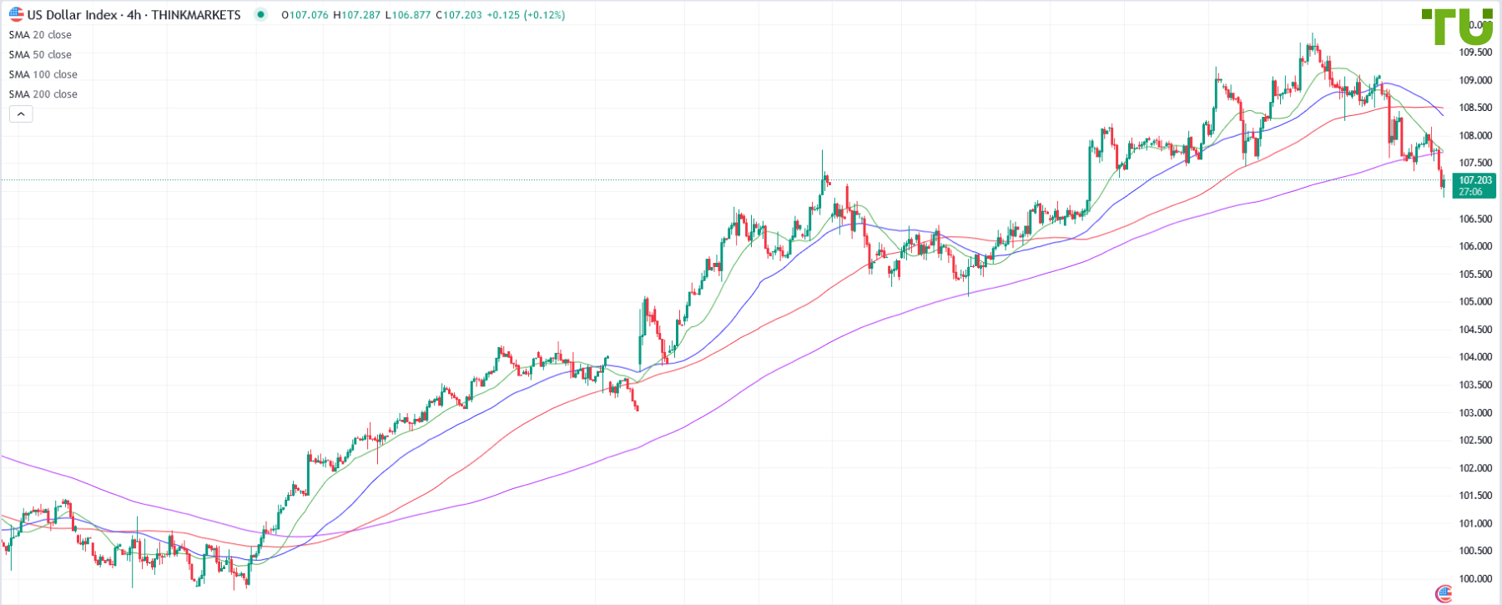
Task: Click the high value H107.287 in header
Action: tap(356, 15)
